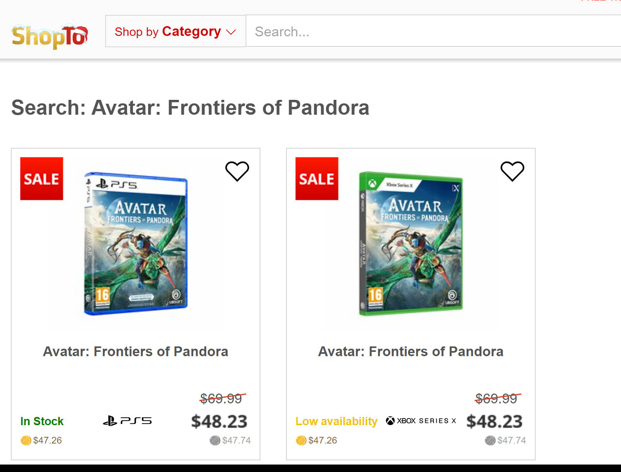
Task: Click the Low availability status label
Action: pos(336,421)
